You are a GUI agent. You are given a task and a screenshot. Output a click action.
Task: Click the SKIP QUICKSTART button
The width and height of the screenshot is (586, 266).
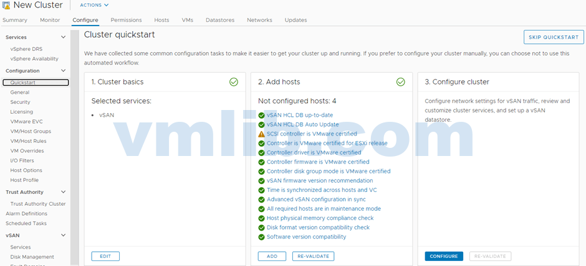pos(554,37)
